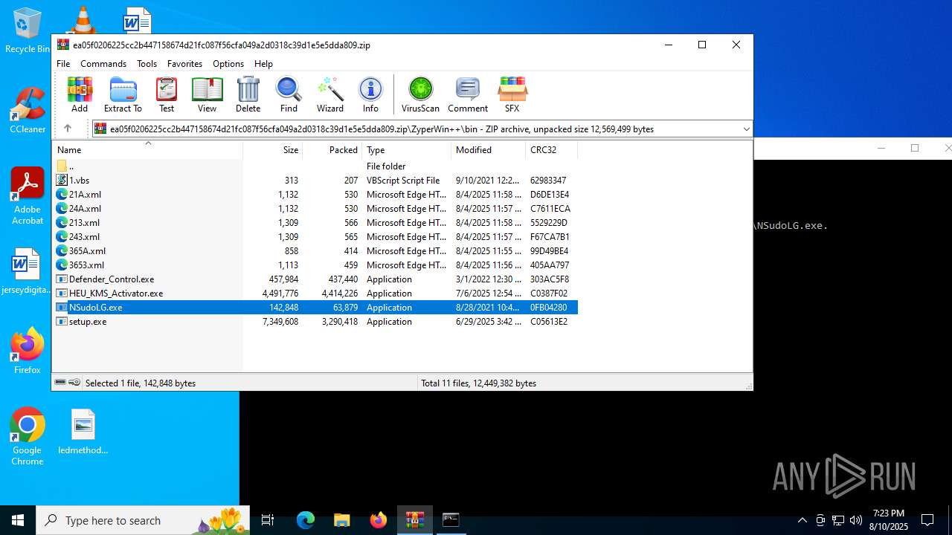952x535 pixels.
Task: Open the View toolbar button
Action: [207, 94]
